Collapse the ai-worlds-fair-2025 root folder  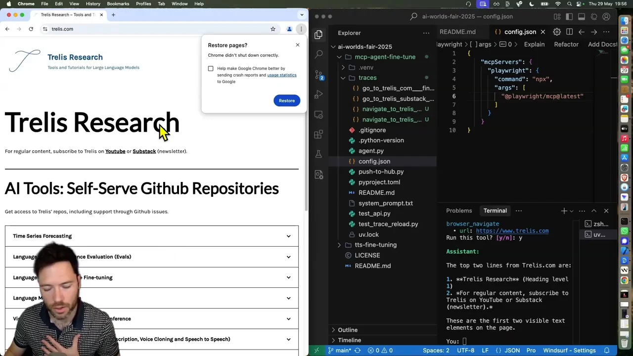pyautogui.click(x=364, y=47)
